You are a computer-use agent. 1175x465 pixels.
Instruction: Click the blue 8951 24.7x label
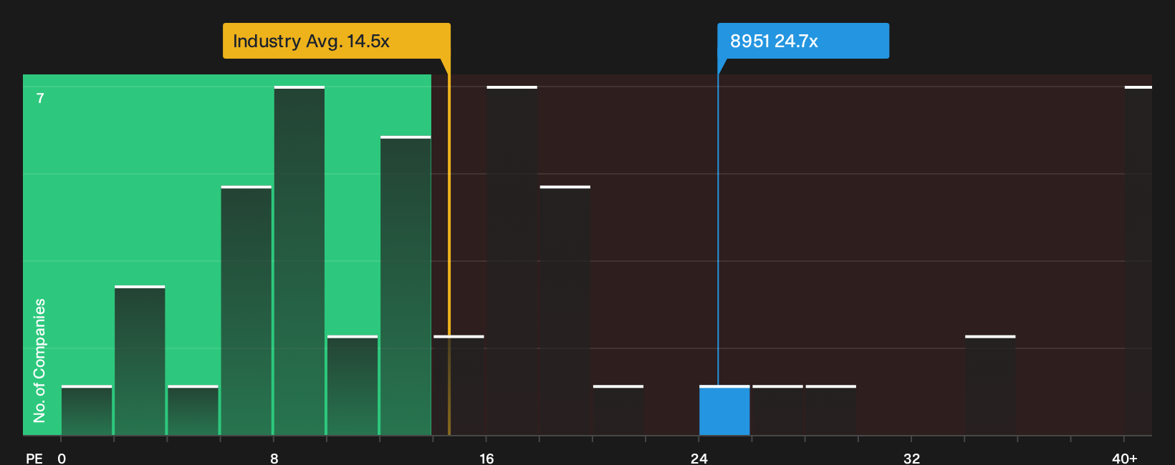click(803, 41)
